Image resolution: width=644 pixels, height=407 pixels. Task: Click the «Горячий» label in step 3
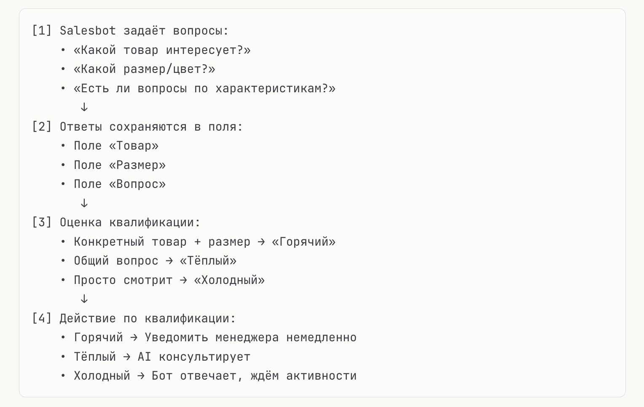(x=303, y=242)
